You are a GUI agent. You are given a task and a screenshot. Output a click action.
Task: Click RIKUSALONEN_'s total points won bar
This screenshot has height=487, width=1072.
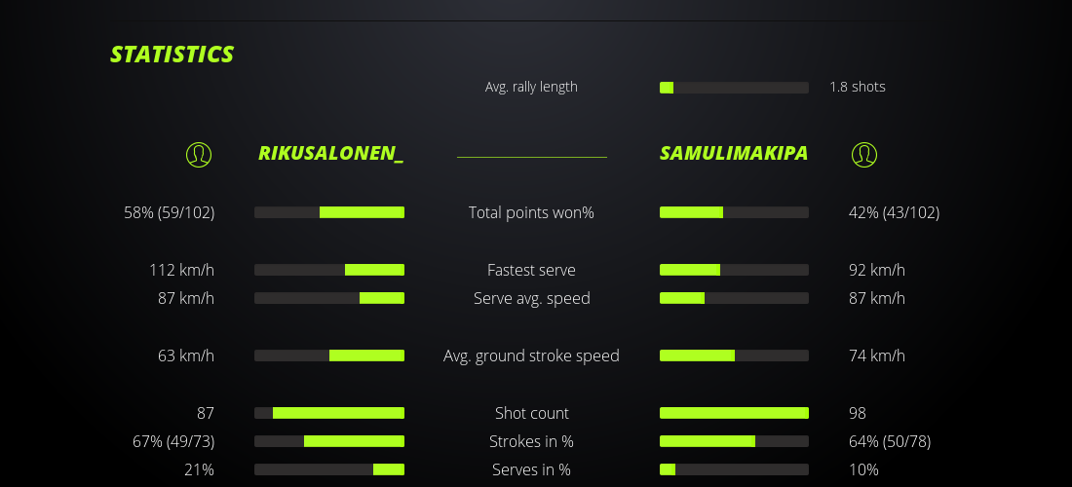point(329,212)
